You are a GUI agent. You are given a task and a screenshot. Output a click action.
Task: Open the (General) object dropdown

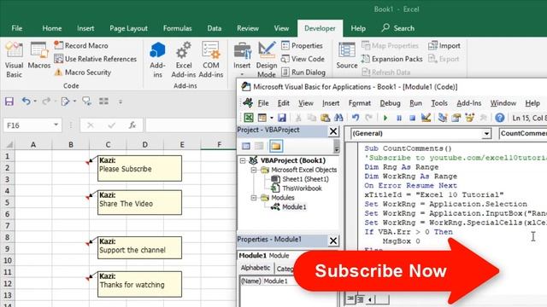point(486,133)
